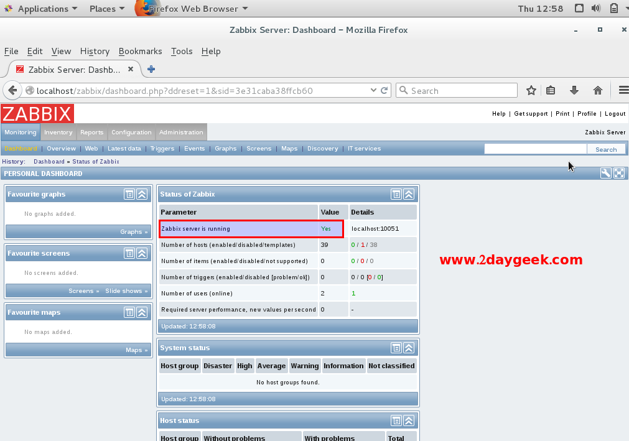Collapse the Host status widget
The width and height of the screenshot is (629, 441).
[x=409, y=420]
